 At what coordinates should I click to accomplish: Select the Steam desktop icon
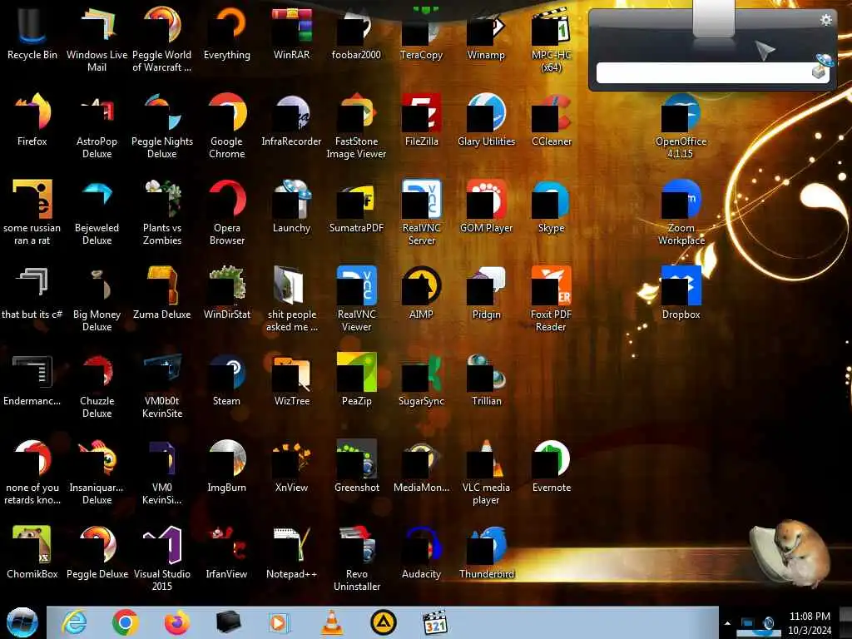pyautogui.click(x=226, y=379)
